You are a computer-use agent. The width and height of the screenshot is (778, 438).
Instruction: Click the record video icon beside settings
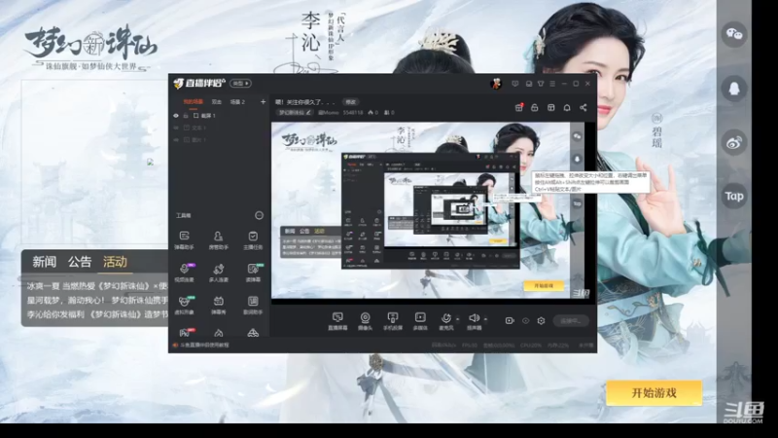click(x=510, y=321)
